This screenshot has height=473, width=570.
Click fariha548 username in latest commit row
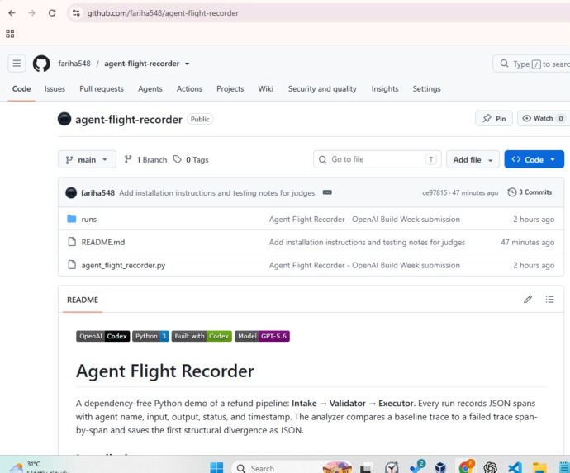tap(97, 193)
